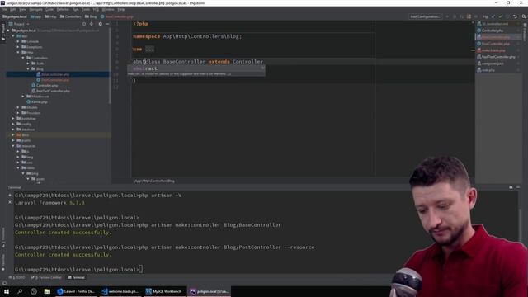
Task: Open the File menu
Action: tap(4, 9)
